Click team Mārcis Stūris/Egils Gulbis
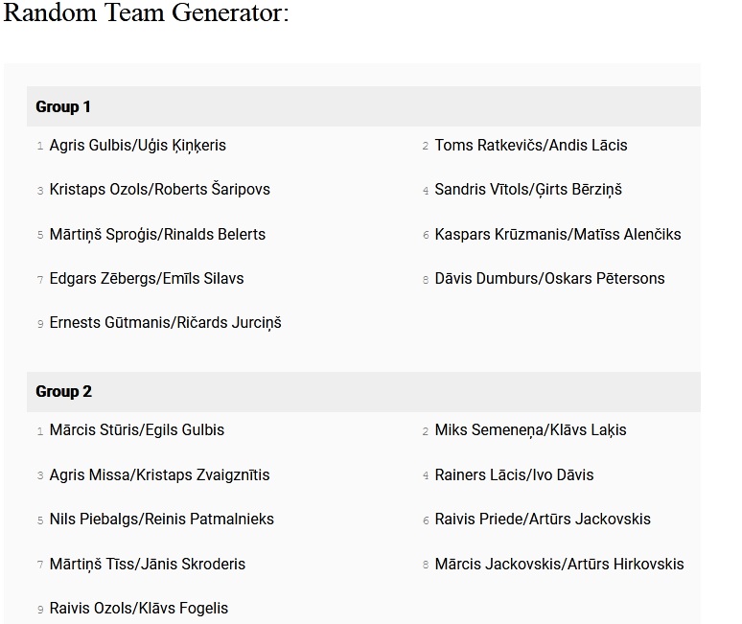The image size is (742, 624). pyautogui.click(x=136, y=430)
